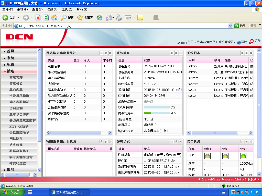Refresh the 系统信息 panel
Screen dimensions: 262x196
coord(176,53)
